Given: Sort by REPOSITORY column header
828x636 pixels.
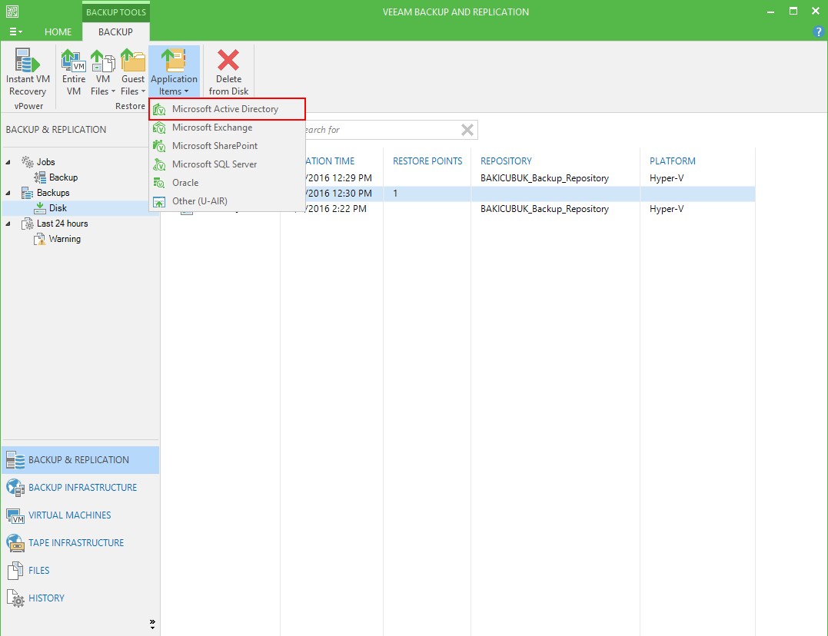Looking at the screenshot, I should [x=506, y=161].
